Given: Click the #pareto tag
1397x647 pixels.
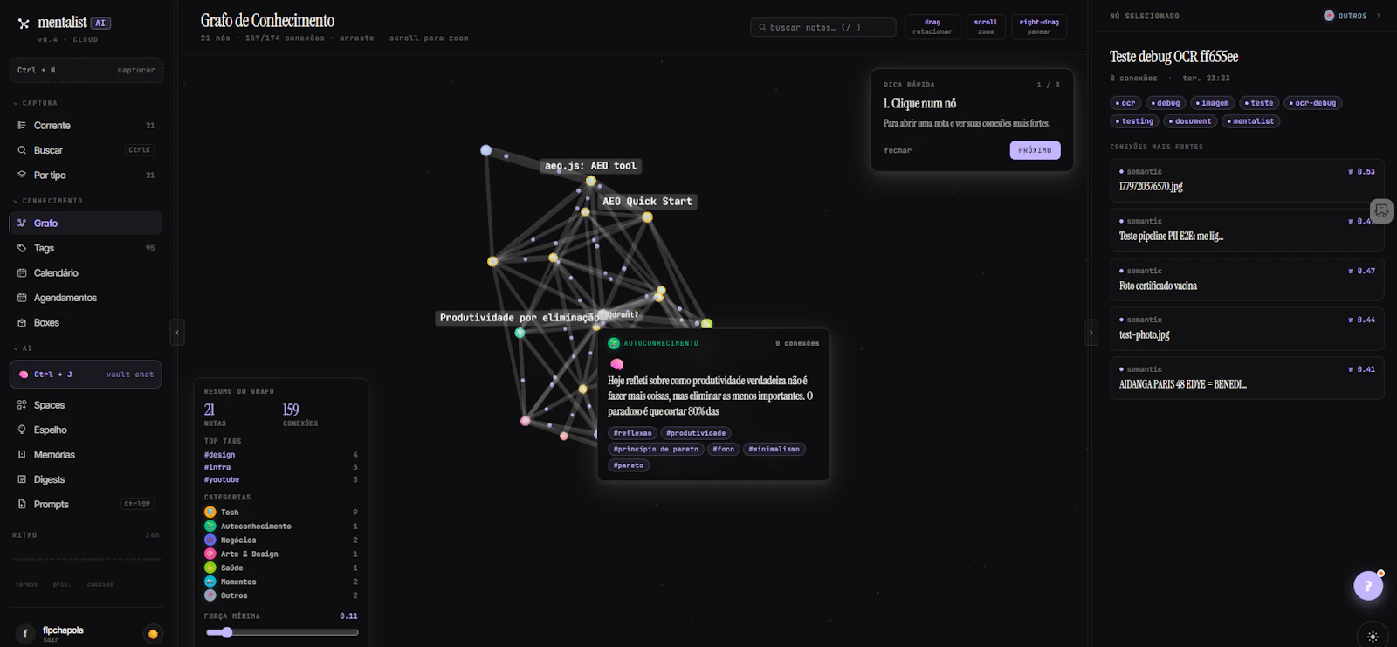Looking at the screenshot, I should [x=629, y=465].
